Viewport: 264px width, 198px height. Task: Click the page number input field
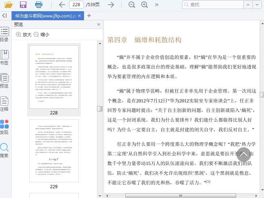[x=76, y=5]
